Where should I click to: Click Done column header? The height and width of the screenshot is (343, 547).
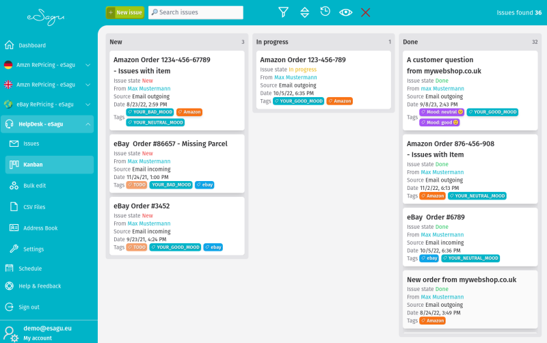(410, 42)
